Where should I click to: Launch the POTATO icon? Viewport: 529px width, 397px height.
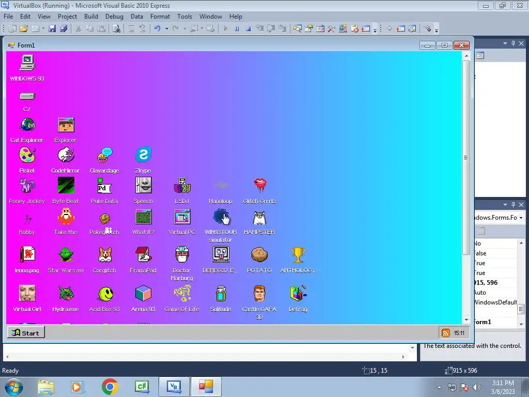260,255
